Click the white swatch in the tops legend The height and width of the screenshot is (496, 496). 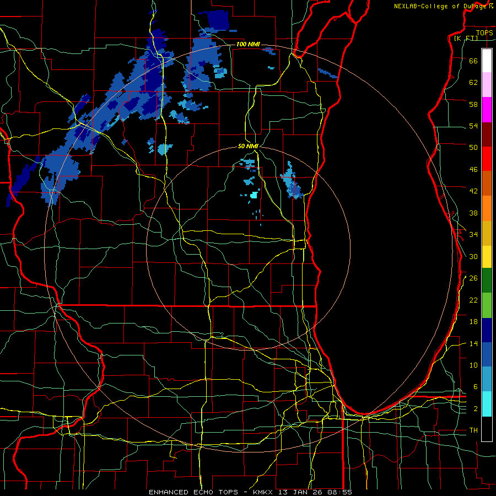point(487,61)
